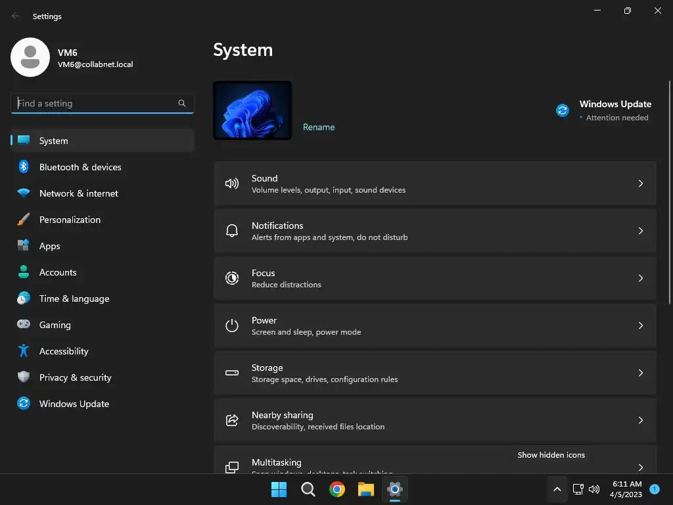
Task: Click the System monitor icon in the sidebar
Action: 24,140
